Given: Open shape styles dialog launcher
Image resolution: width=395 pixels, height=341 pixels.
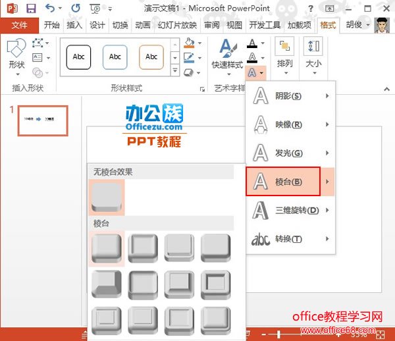Looking at the screenshot, I should click(x=202, y=89).
